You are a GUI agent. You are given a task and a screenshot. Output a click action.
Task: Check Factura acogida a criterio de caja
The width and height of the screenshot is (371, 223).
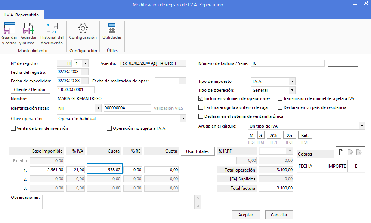pos(201,107)
